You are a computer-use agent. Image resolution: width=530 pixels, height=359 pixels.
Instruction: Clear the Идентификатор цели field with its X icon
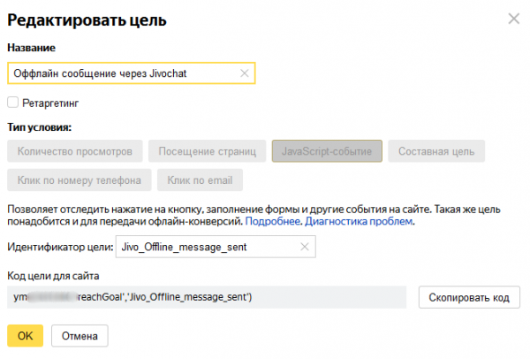(x=305, y=247)
